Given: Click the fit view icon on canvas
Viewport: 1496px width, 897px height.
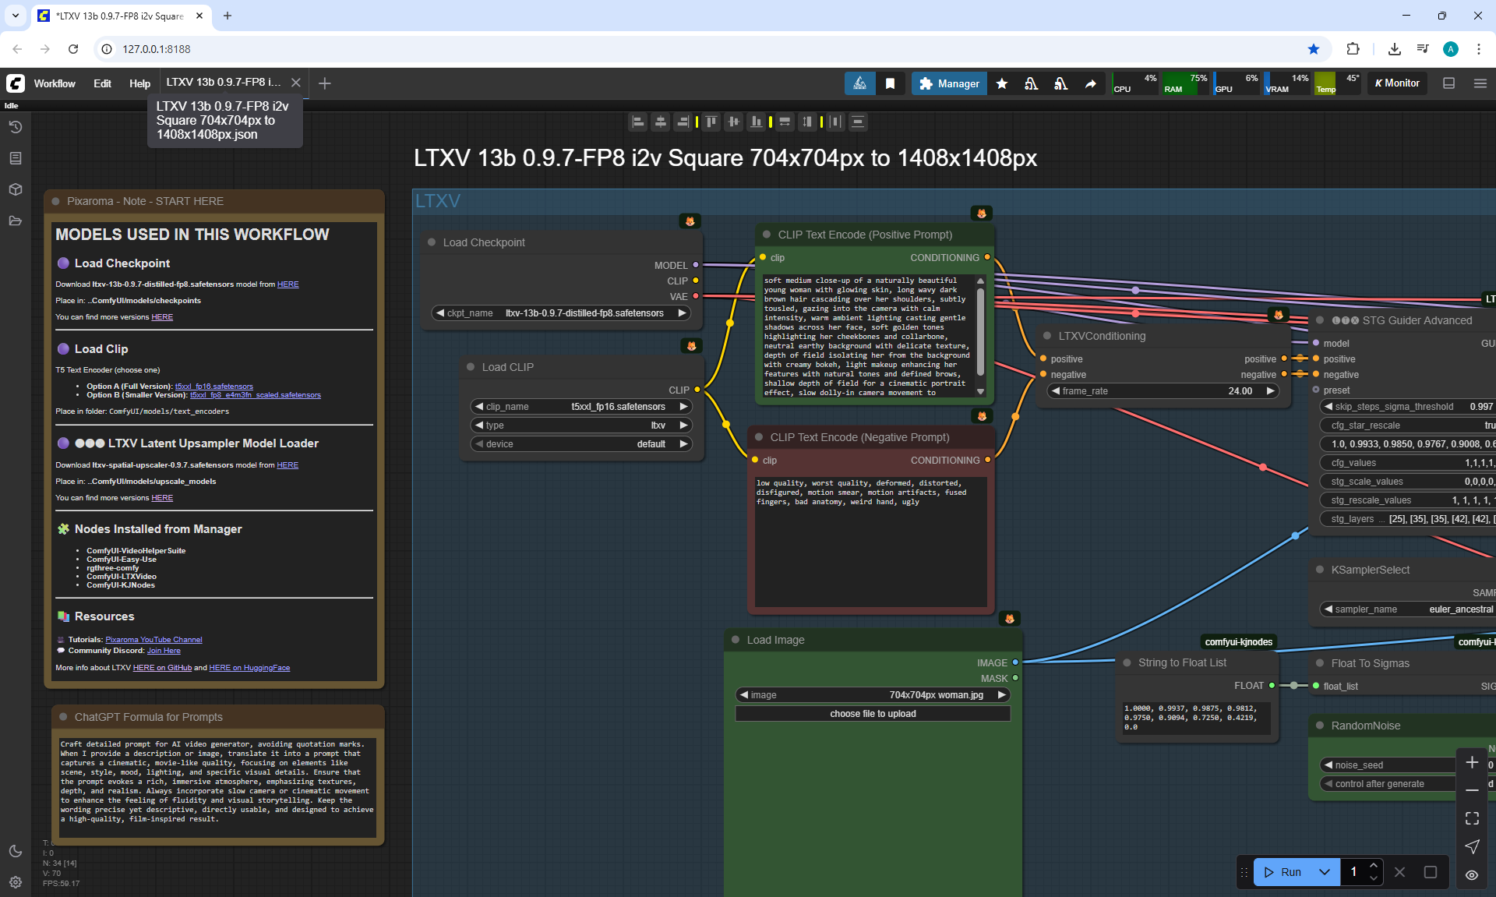Looking at the screenshot, I should pos(1471,818).
